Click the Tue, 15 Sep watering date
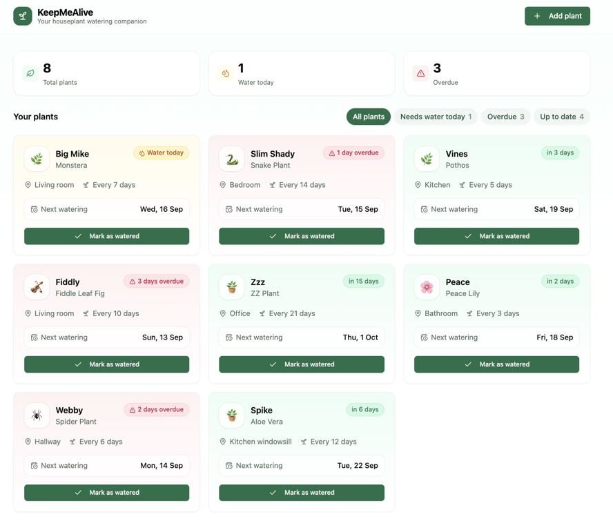 [358, 209]
